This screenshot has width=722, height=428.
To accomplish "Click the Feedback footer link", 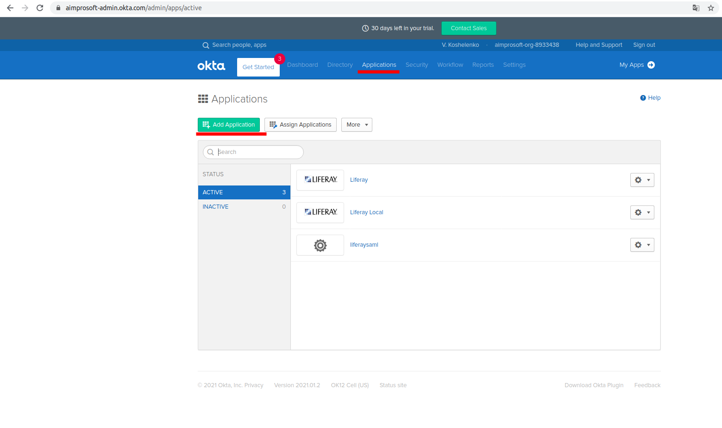I will point(647,385).
